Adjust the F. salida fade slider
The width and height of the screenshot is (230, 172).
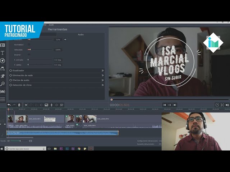(40, 64)
